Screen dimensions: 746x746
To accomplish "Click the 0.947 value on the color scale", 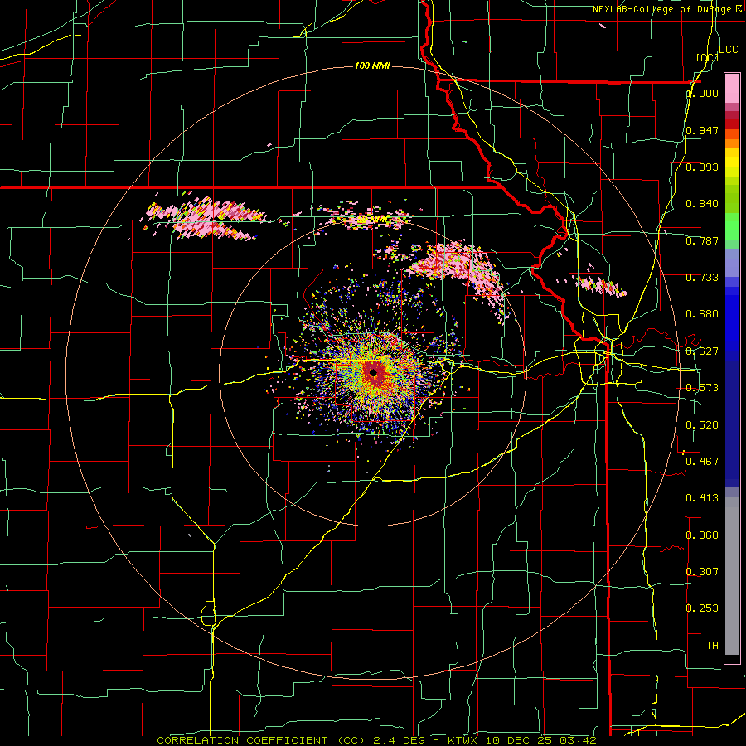I will point(702,130).
